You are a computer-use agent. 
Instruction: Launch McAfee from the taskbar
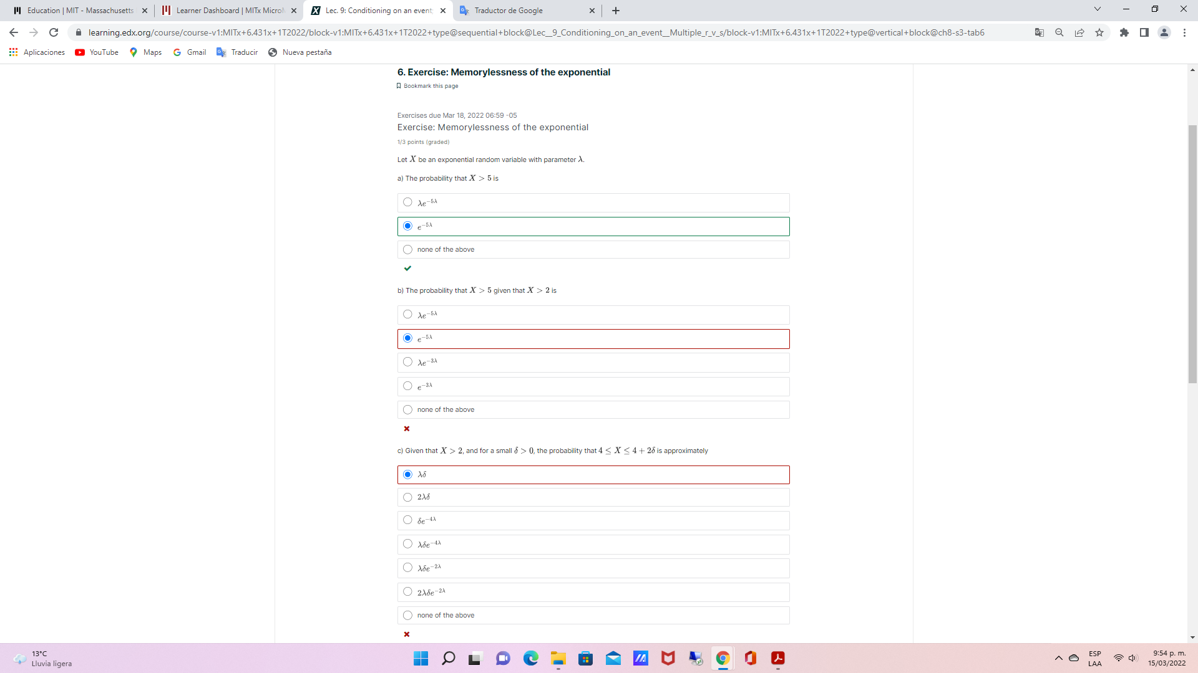[x=668, y=658]
